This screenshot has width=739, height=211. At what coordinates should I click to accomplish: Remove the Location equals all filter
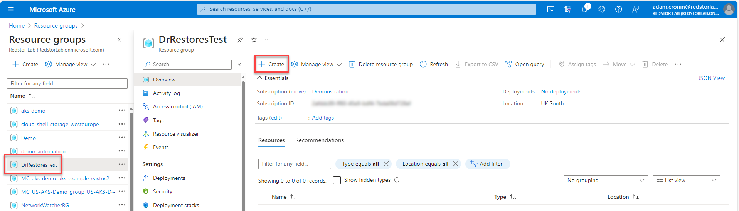click(x=455, y=164)
